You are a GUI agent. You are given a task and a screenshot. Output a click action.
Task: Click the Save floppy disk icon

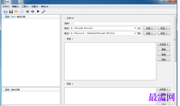11,11
